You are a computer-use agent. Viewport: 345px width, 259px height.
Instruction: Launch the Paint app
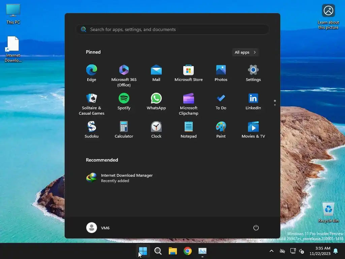coord(221,130)
